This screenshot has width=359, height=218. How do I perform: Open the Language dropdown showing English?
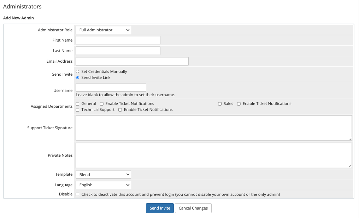(x=103, y=185)
